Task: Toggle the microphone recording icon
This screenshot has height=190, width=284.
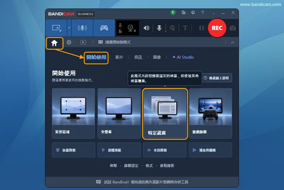Action: tap(159, 28)
